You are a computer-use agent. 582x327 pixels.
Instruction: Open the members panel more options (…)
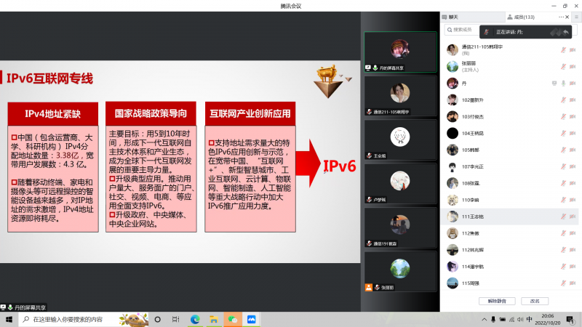coord(561,17)
